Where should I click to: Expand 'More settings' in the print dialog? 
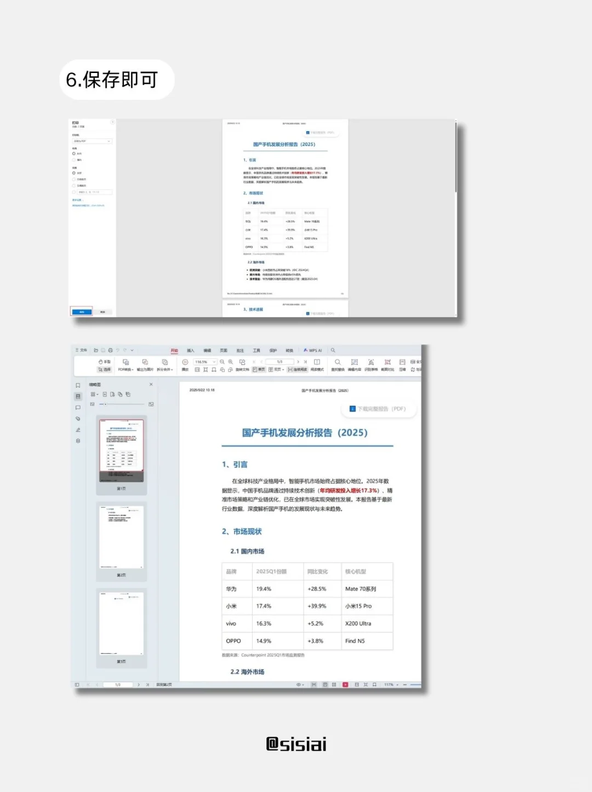point(77,200)
